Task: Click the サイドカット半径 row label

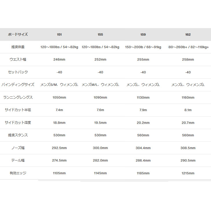Action: 18,110
